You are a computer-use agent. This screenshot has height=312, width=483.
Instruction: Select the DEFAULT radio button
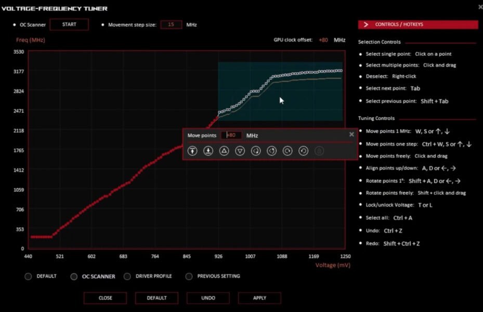click(28, 276)
